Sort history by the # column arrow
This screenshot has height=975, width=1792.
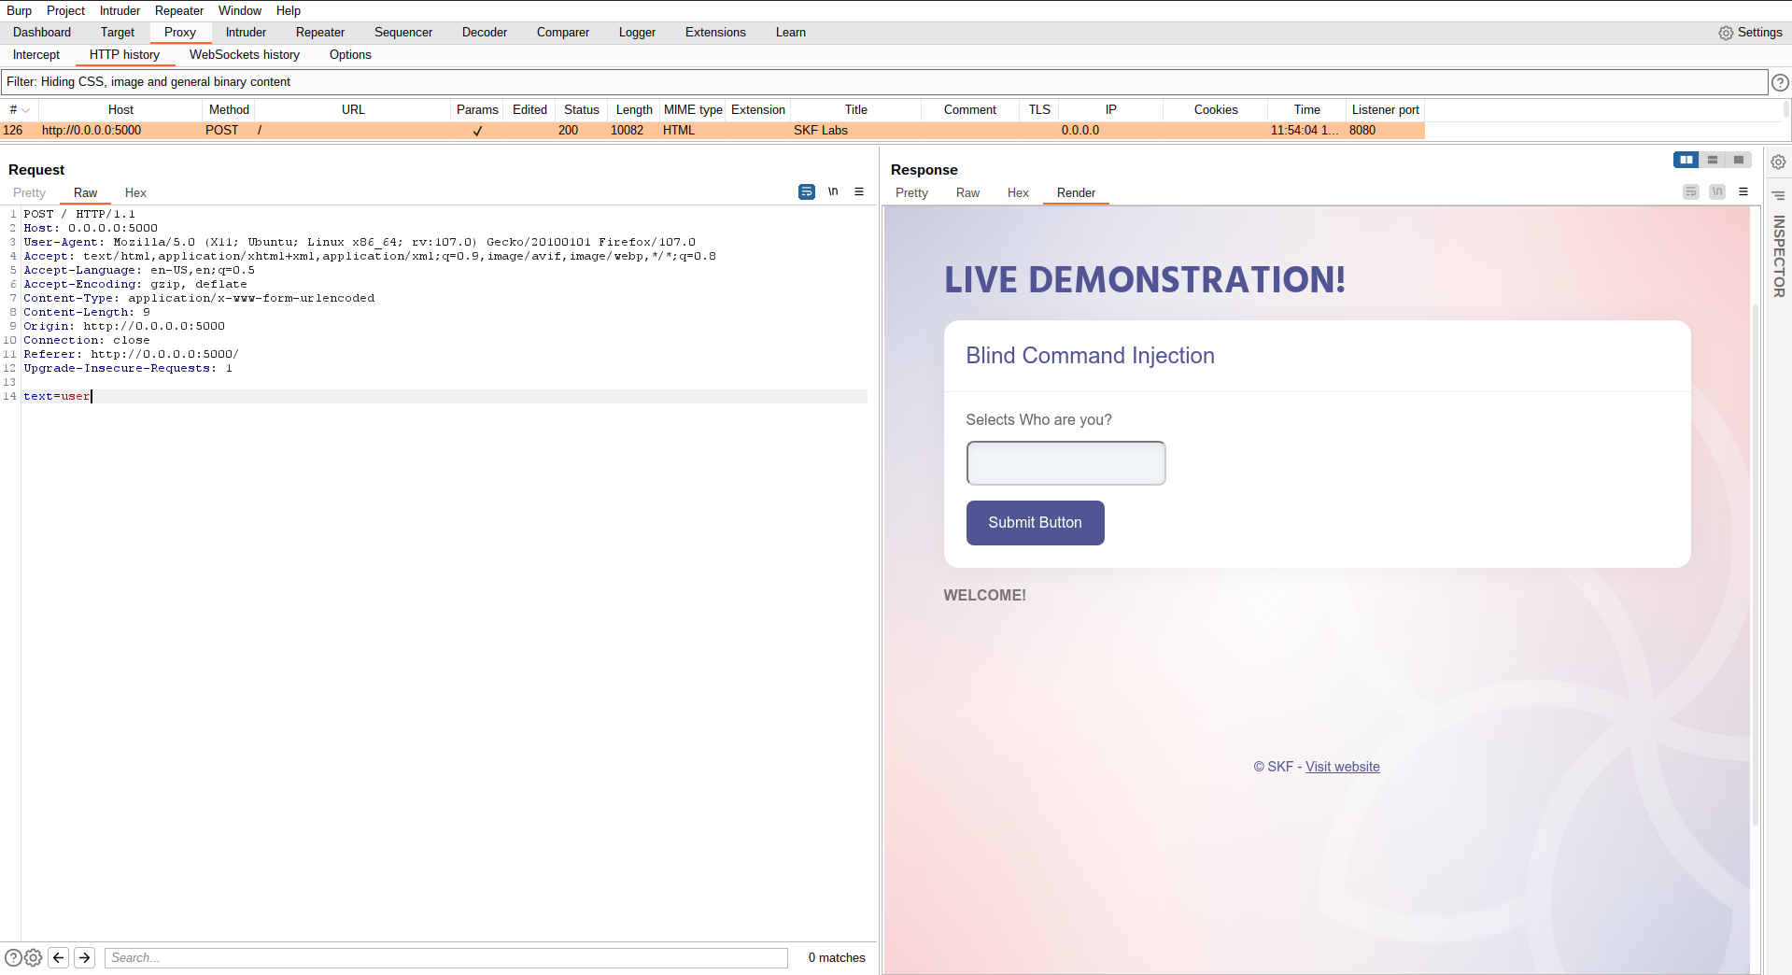(26, 110)
